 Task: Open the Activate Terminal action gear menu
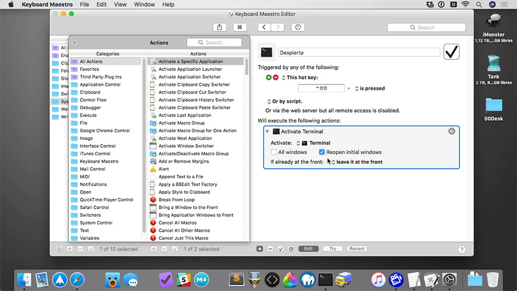point(452,131)
